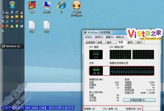The height and width of the screenshot is (111, 164).
Task: Select the IE desktop shortcut
Action: (62, 7)
